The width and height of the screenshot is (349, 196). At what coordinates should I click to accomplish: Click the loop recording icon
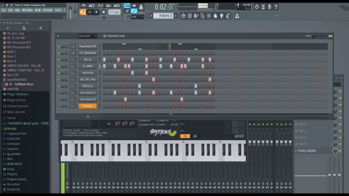117,5
